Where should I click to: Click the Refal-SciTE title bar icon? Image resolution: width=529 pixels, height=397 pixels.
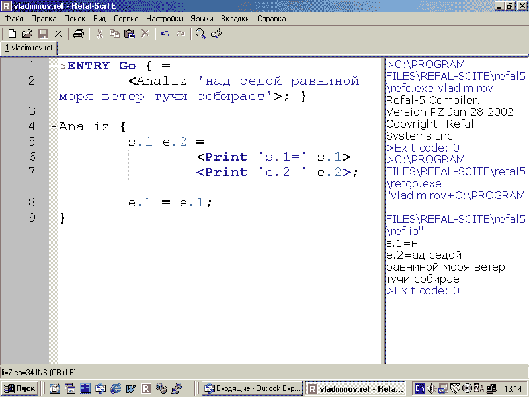[x=7, y=6]
